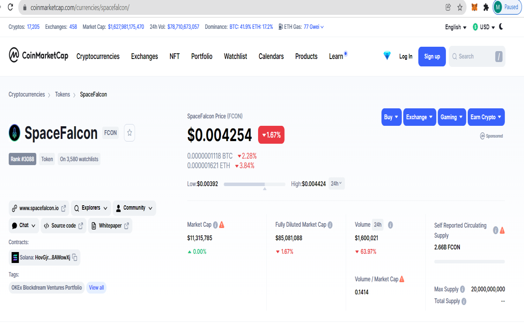
Task: Open the NFT menu
Action: point(175,56)
